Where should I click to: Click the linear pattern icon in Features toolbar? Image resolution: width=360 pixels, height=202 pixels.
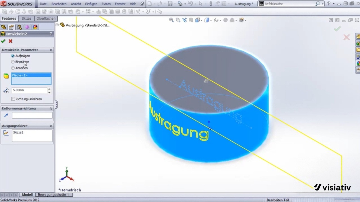88,12
